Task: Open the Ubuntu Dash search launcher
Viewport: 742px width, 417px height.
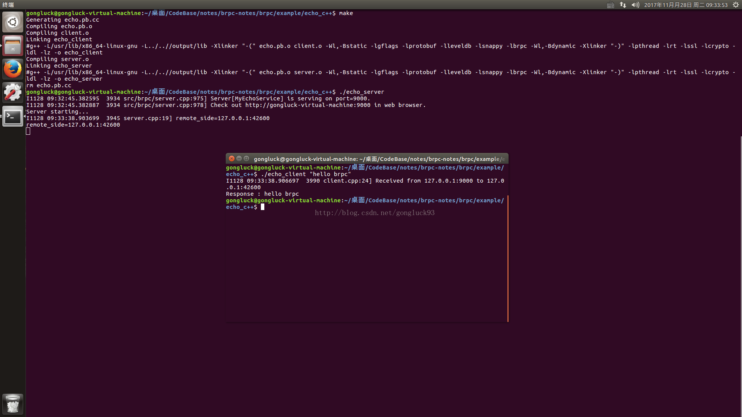Action: click(13, 22)
